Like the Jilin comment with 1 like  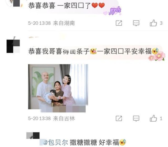(153, 118)
